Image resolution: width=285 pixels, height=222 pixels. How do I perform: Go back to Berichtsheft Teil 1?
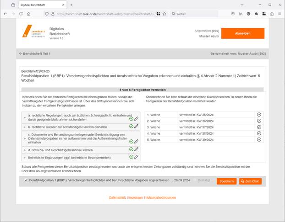point(35,53)
